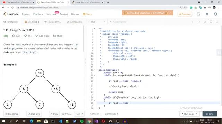Open Chrome profile picture in toolbar

[x=214, y=8]
